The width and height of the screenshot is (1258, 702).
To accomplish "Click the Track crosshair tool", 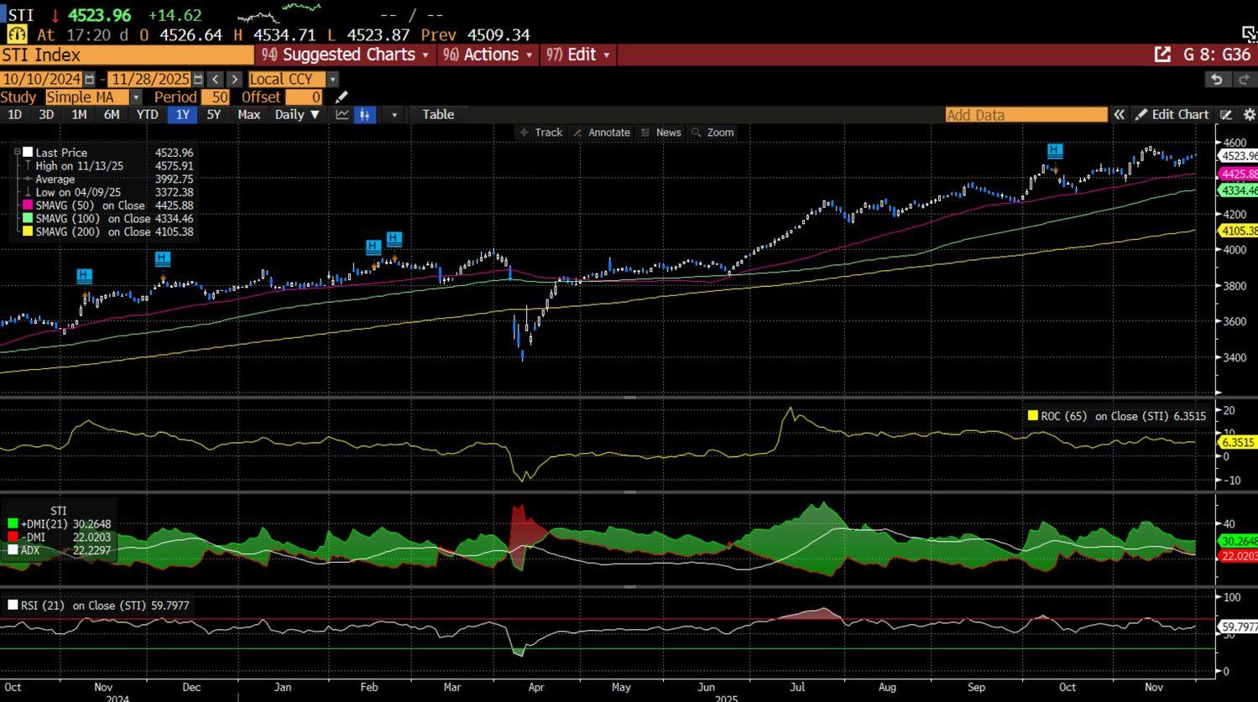I will pos(540,133).
